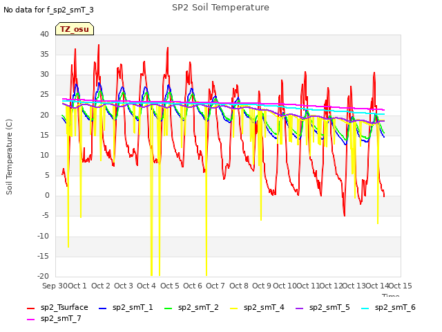Click the purple sp2_smT_5 legend swatch

300,308
